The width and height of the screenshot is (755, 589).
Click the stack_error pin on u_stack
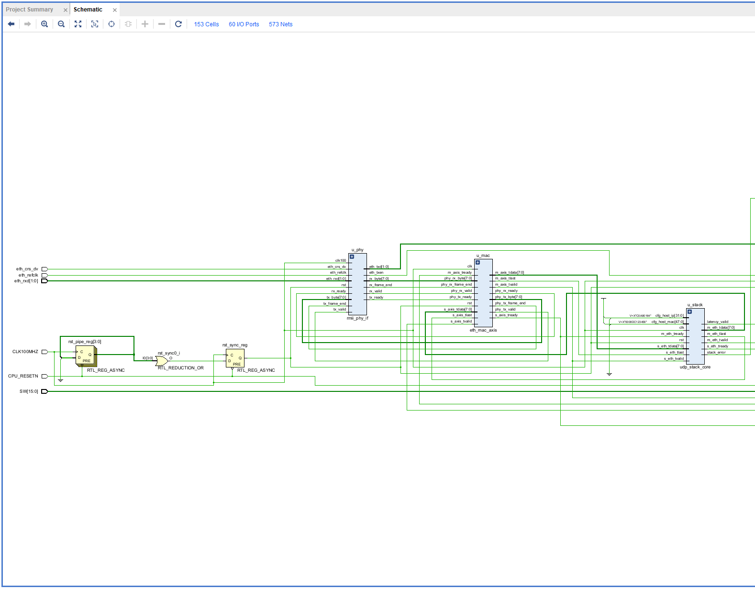pos(716,353)
